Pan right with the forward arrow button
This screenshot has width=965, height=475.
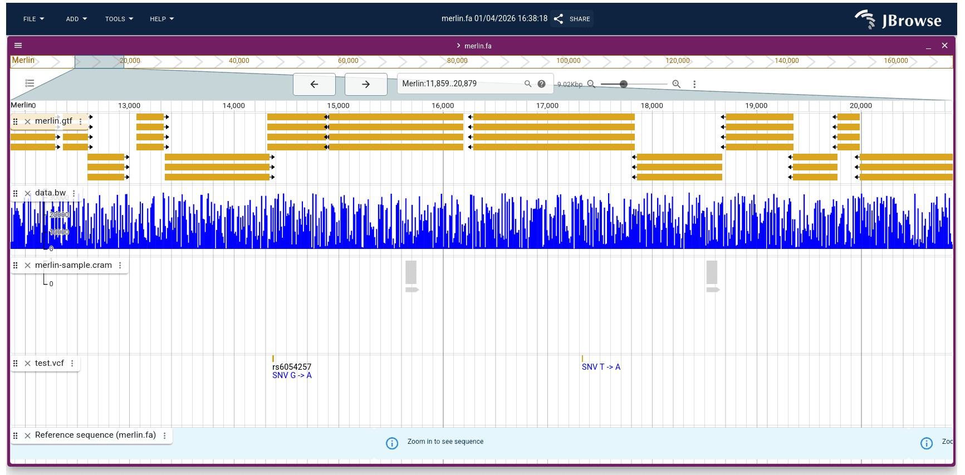366,84
